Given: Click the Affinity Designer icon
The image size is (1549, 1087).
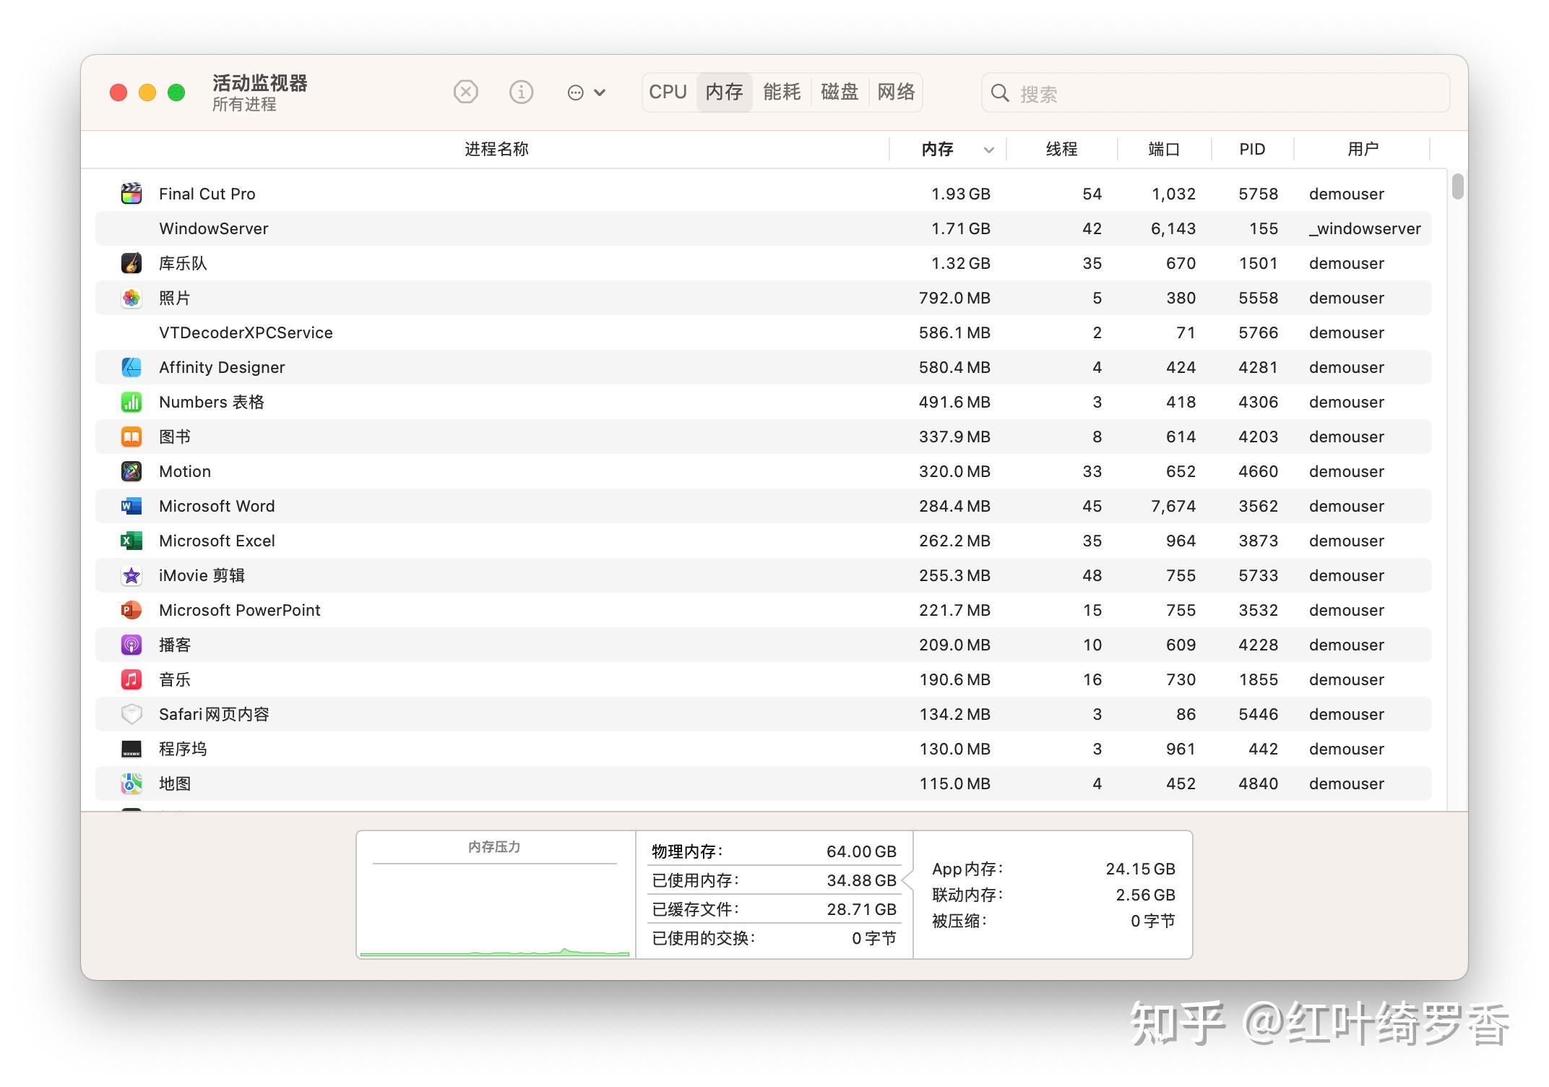Looking at the screenshot, I should coord(131,367).
